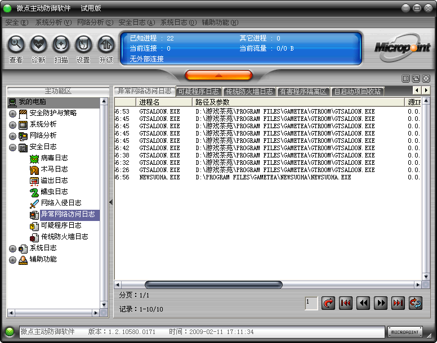Open the 辅助功能(H) menu
Image resolution: width=437 pixels, height=343 pixels.
pos(220,22)
